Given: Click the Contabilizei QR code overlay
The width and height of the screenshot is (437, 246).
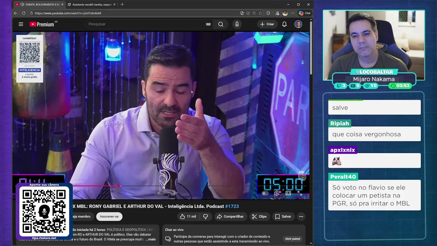Looking at the screenshot, I should click(30, 58).
